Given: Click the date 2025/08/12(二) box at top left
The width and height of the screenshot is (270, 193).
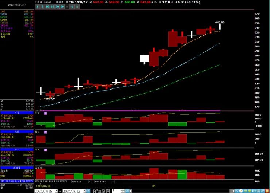Looking at the screenshot, I should [x=17, y=5].
